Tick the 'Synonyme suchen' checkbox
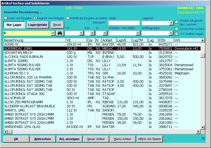Viewport: 211px width, 148px height. 177,29
